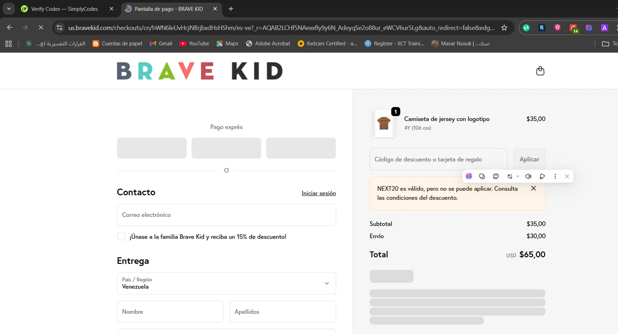Click the brain icon in floating toolbar
The image size is (618, 334).
(x=469, y=176)
